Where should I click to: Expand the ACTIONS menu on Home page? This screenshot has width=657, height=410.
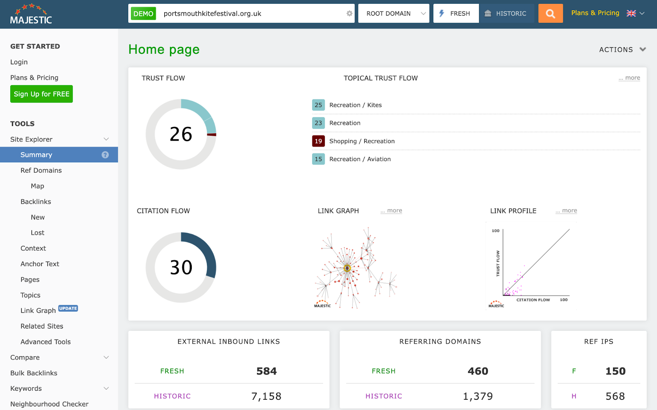click(621, 49)
